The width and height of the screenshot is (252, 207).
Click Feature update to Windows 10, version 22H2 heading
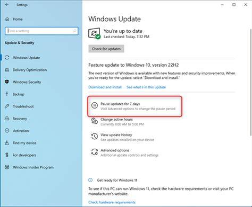point(133,65)
